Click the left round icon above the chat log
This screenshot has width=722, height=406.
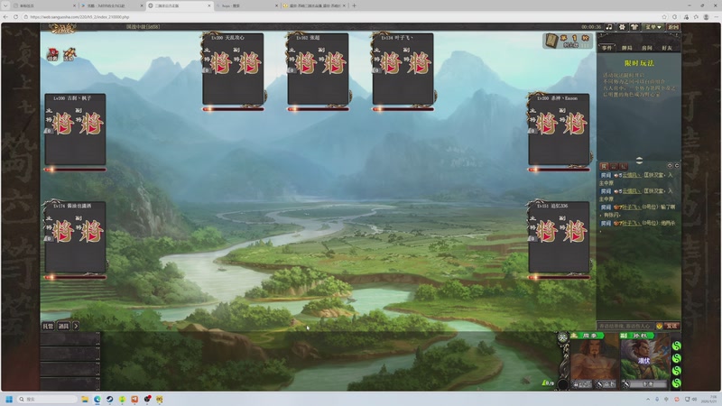coord(670,165)
